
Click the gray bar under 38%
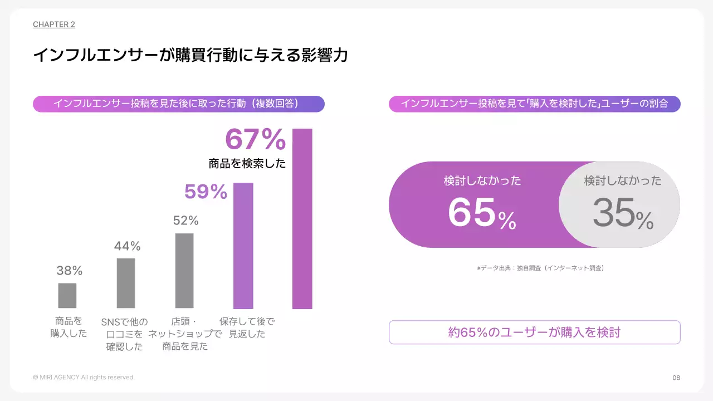pos(67,295)
